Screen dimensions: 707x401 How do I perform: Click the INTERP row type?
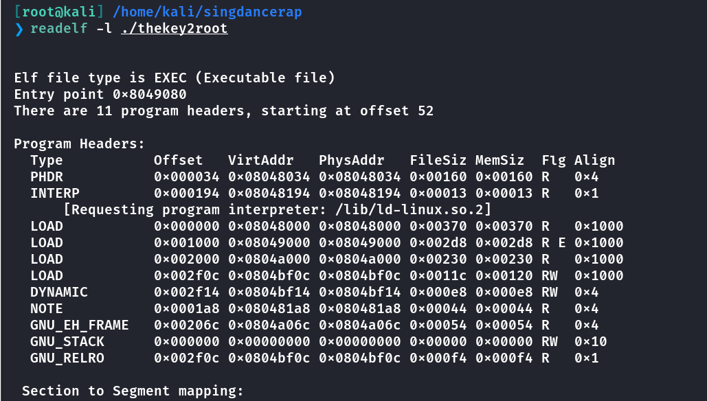[55, 194]
